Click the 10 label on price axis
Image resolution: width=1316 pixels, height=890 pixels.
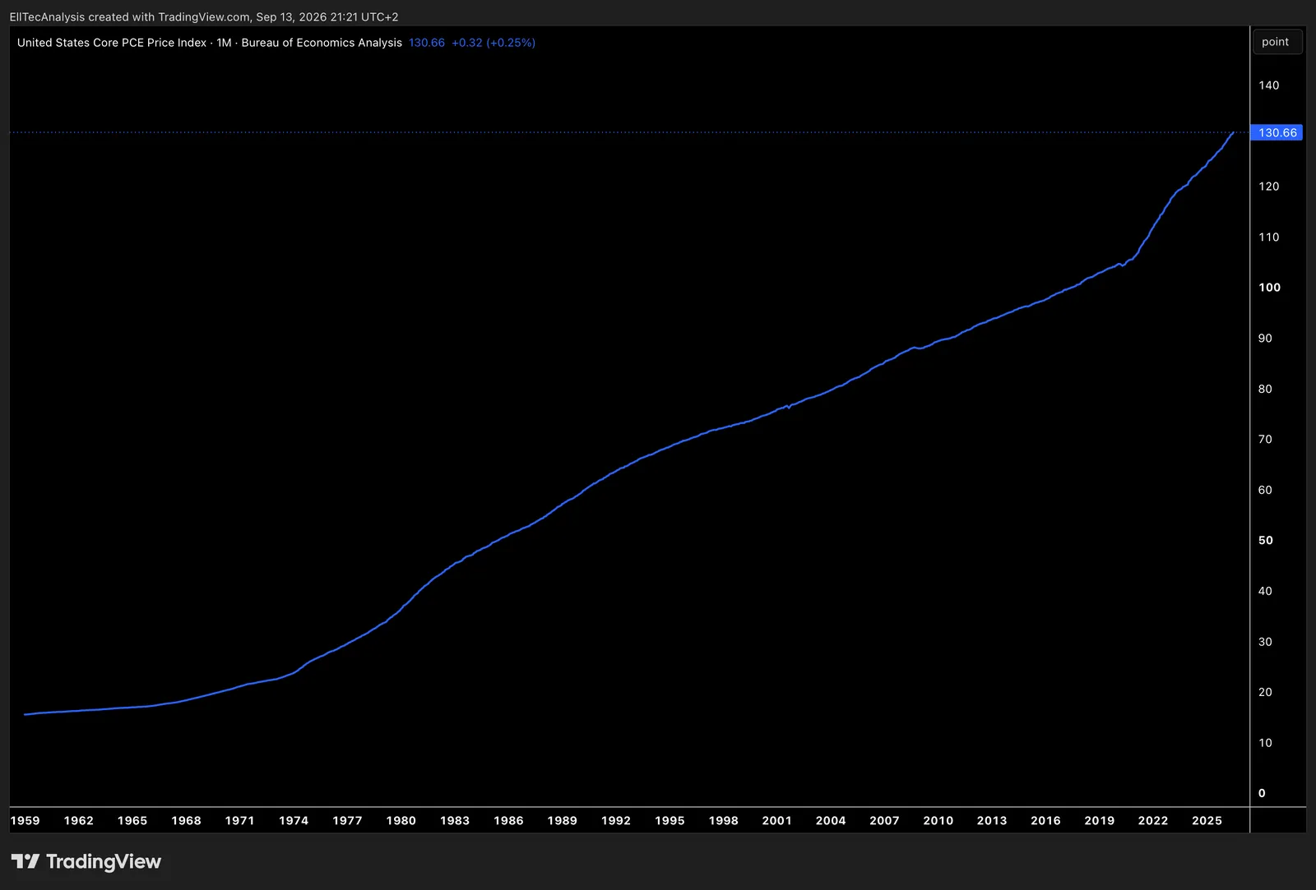(x=1265, y=743)
